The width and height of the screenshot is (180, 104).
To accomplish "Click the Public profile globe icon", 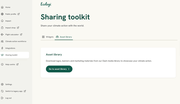I will 2,14.
